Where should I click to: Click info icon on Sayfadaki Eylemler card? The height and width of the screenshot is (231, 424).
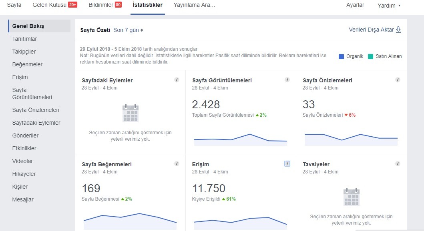[177, 80]
